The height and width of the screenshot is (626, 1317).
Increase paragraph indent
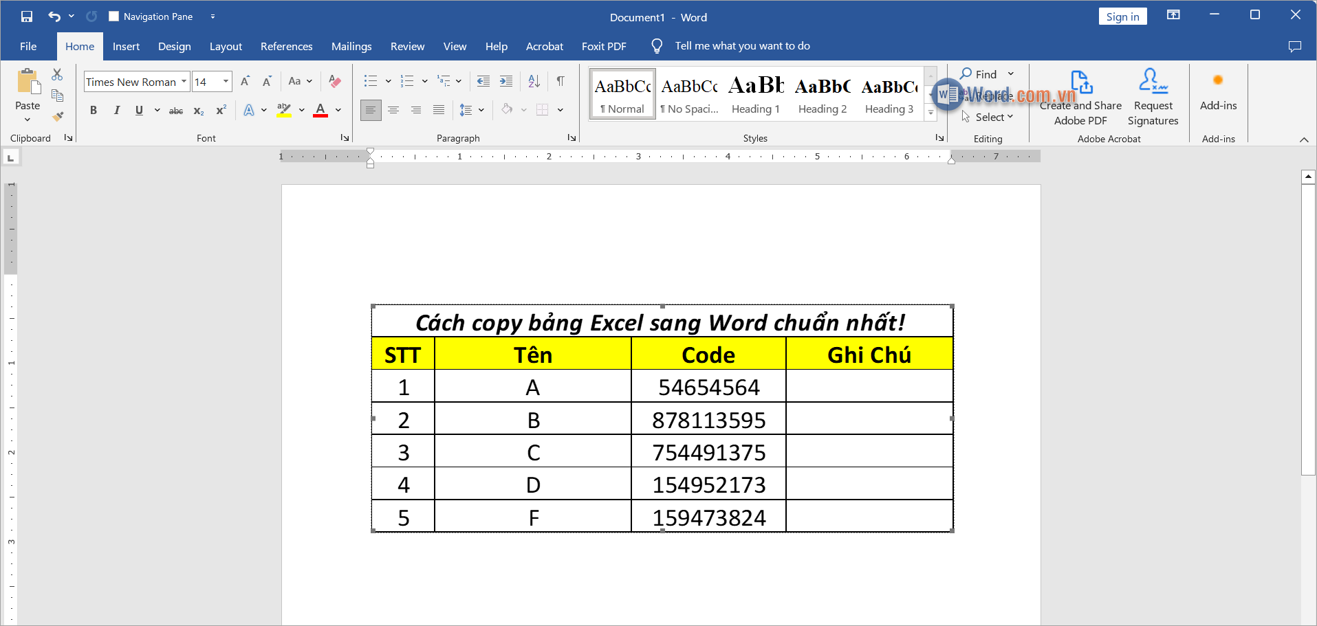[506, 81]
